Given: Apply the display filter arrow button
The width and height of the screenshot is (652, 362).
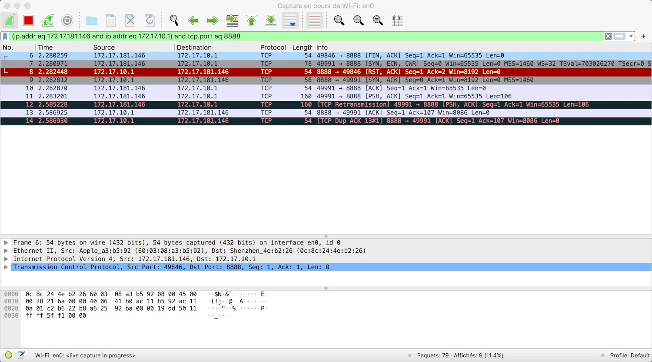Looking at the screenshot, I should [620, 36].
